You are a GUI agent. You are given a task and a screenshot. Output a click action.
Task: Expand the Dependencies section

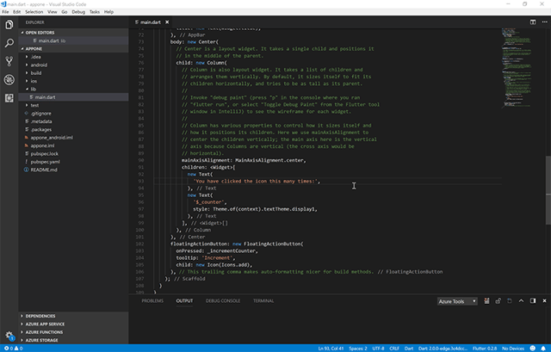(x=73, y=316)
